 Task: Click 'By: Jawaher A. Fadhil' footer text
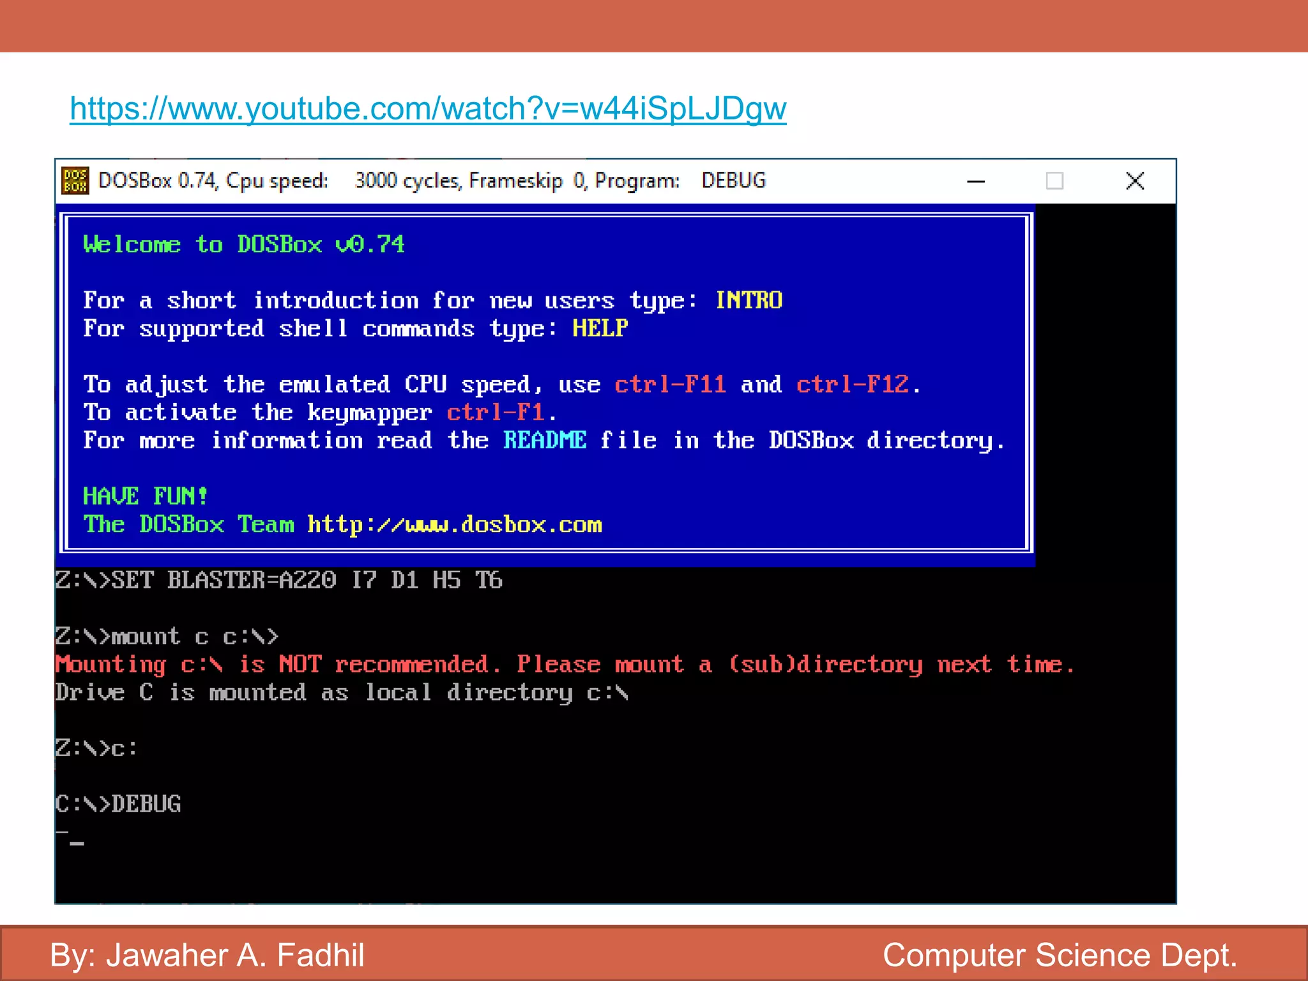point(207,955)
